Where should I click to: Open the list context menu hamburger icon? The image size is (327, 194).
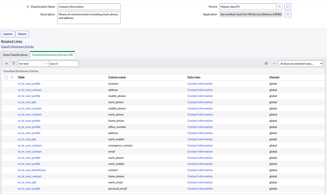click(x=6, y=63)
